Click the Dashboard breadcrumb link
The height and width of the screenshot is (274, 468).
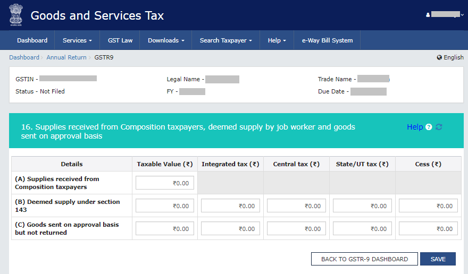[x=24, y=57]
